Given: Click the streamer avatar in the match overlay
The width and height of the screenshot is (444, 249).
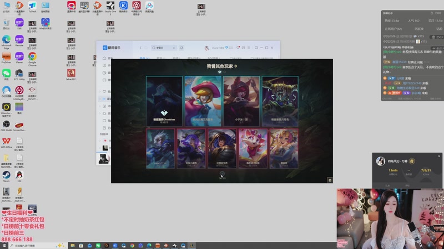Looking at the screenshot, I should click(381, 161).
